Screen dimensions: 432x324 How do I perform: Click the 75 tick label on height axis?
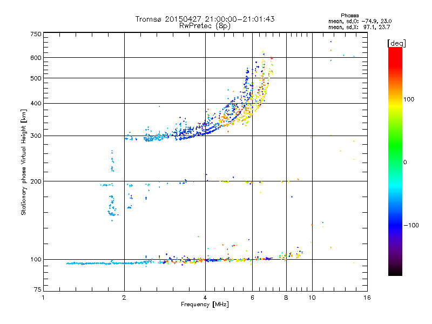tap(37, 289)
